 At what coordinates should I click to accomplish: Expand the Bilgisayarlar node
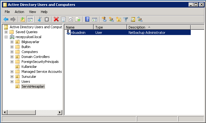12,42
